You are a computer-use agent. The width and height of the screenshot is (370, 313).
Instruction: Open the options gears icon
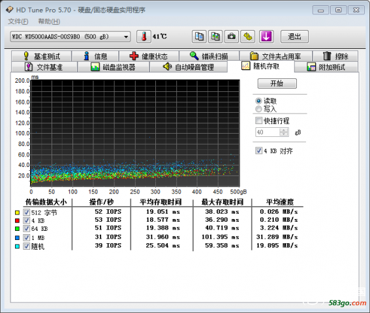tap(247, 37)
